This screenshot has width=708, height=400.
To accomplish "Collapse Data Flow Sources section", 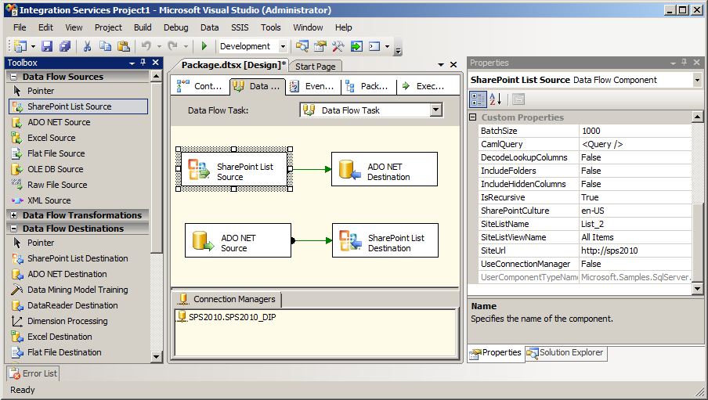I will [13, 77].
